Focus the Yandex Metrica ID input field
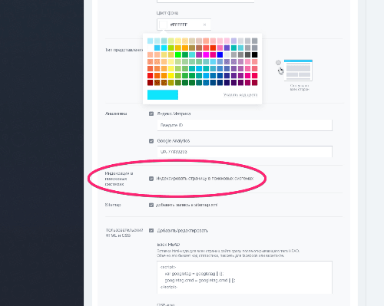The image size is (384, 306). [245, 125]
